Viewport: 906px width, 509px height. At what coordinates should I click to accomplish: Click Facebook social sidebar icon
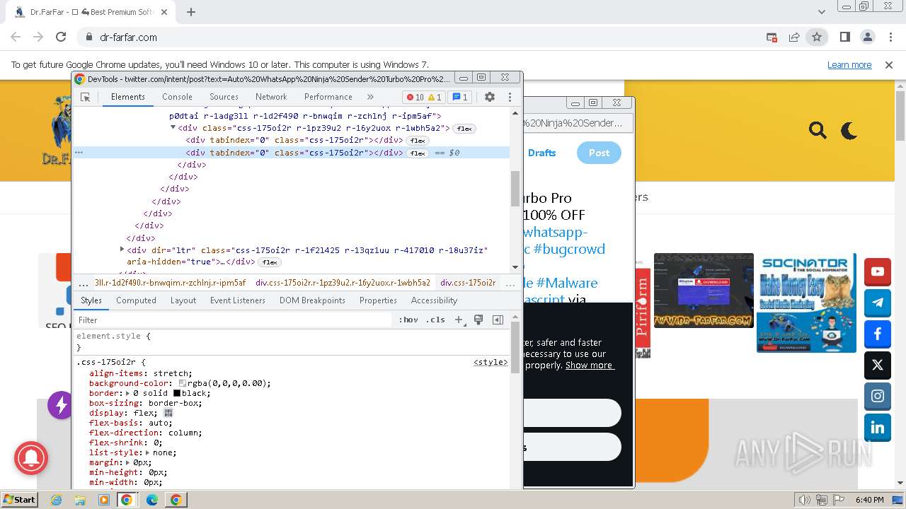tap(878, 334)
